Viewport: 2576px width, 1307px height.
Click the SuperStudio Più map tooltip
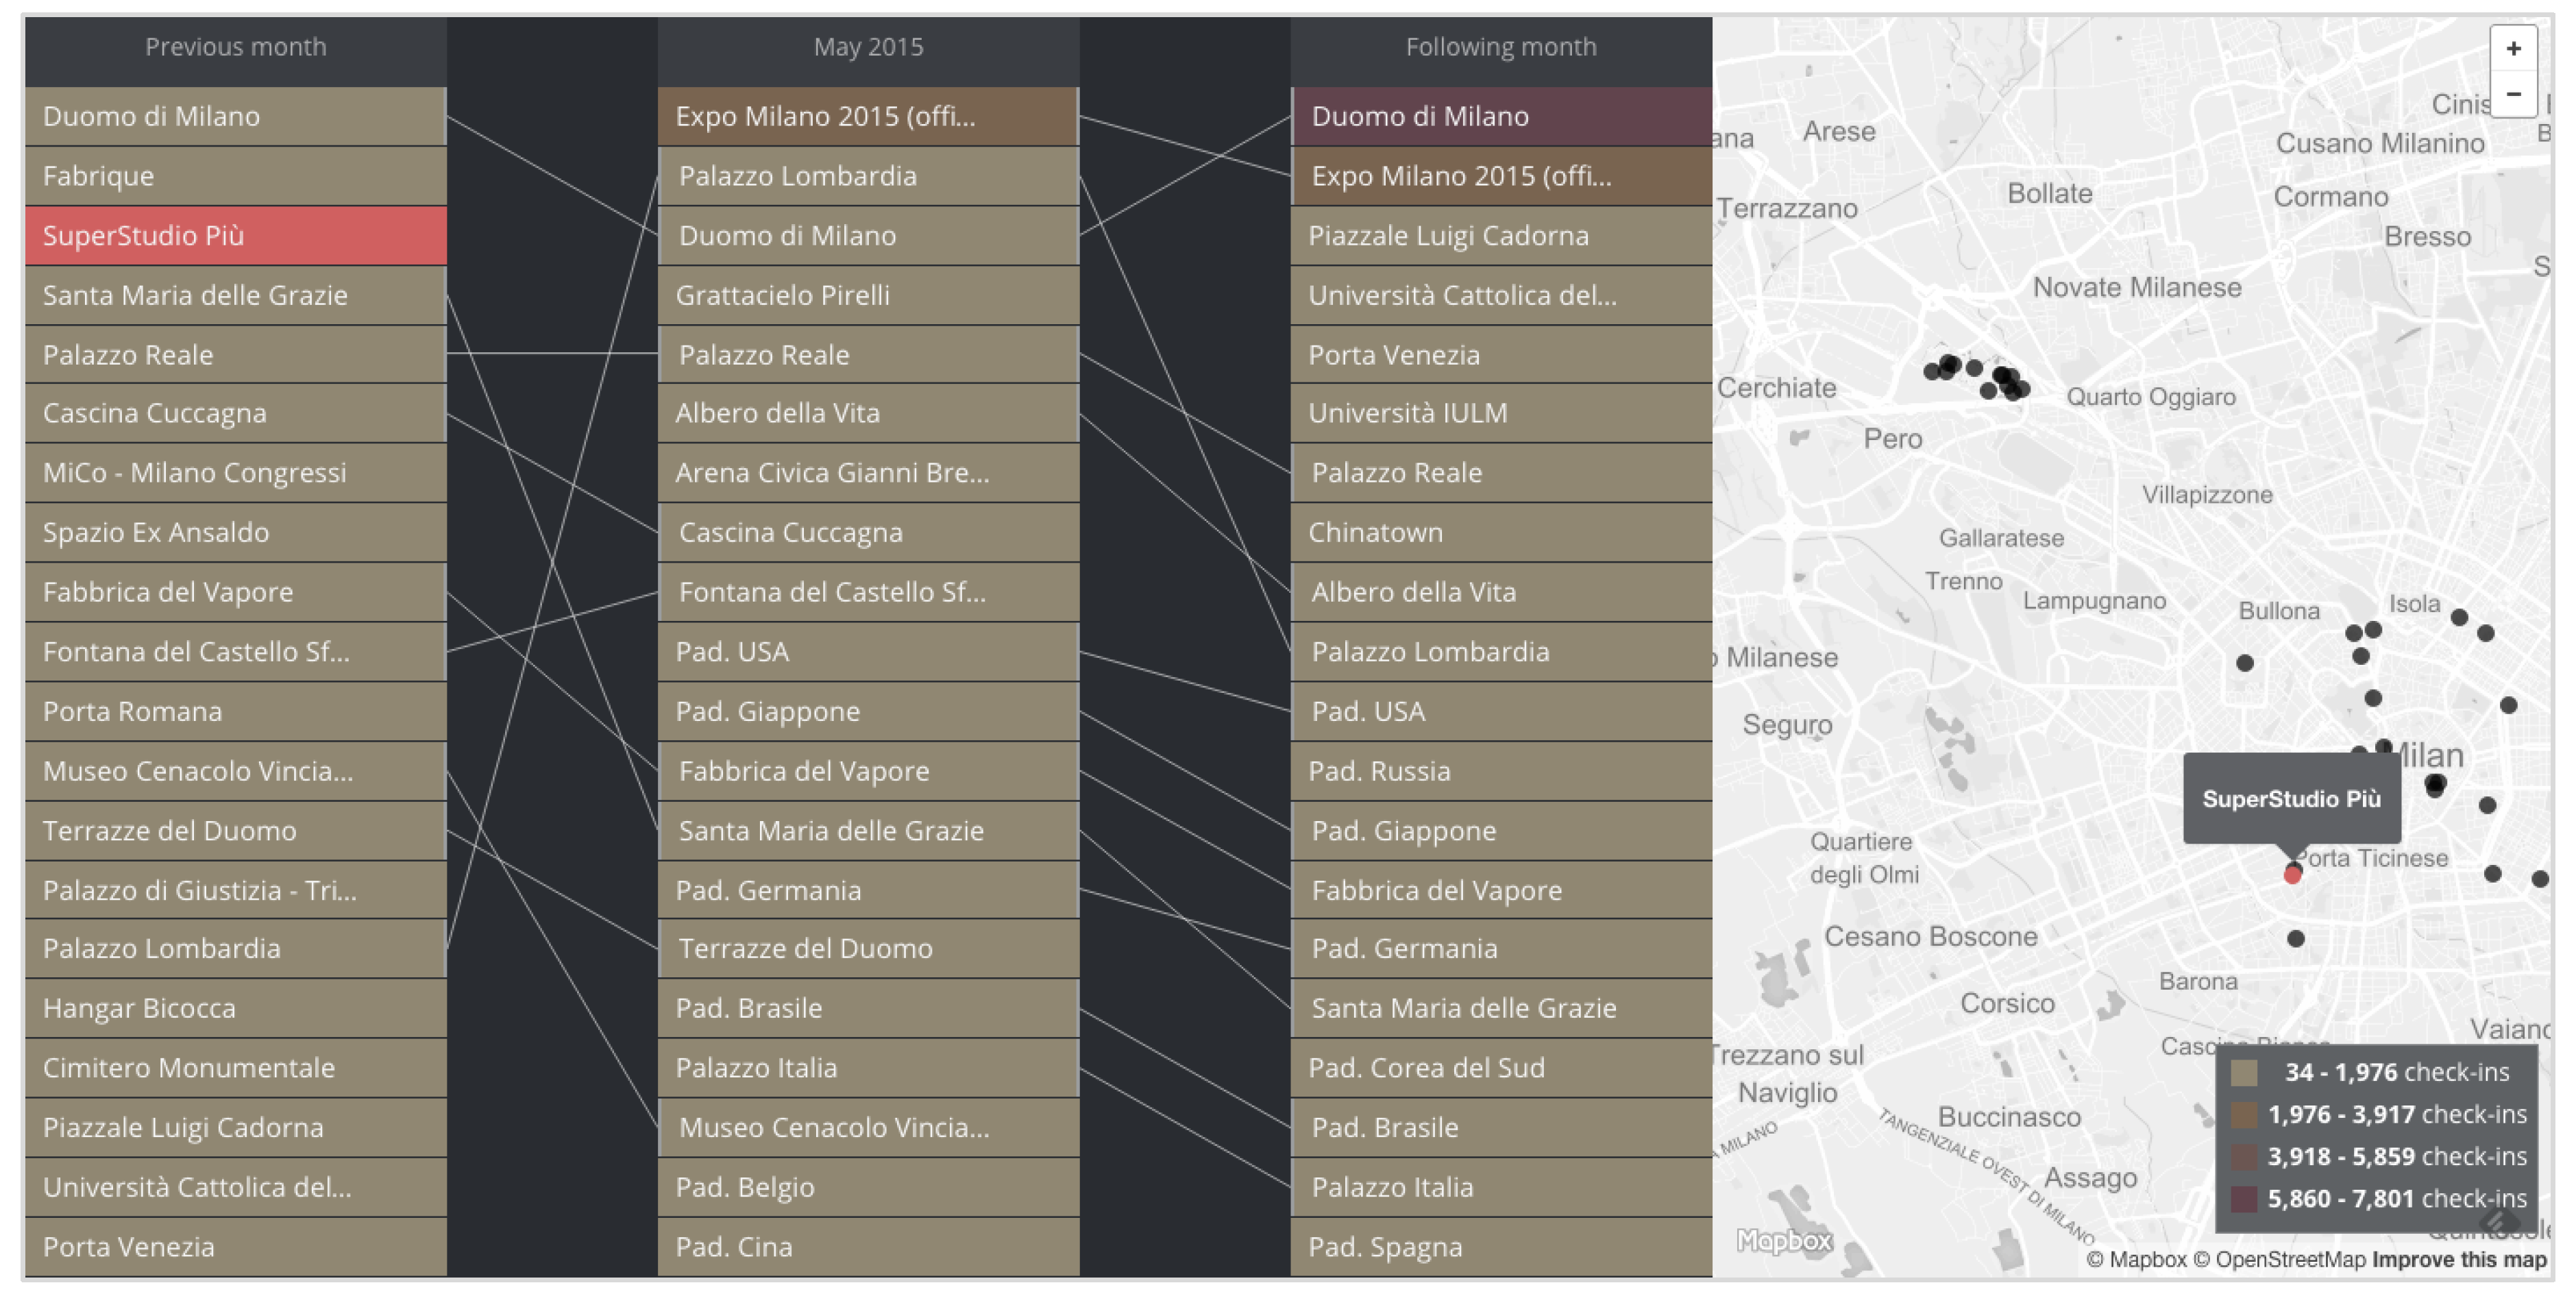[x=2291, y=799]
